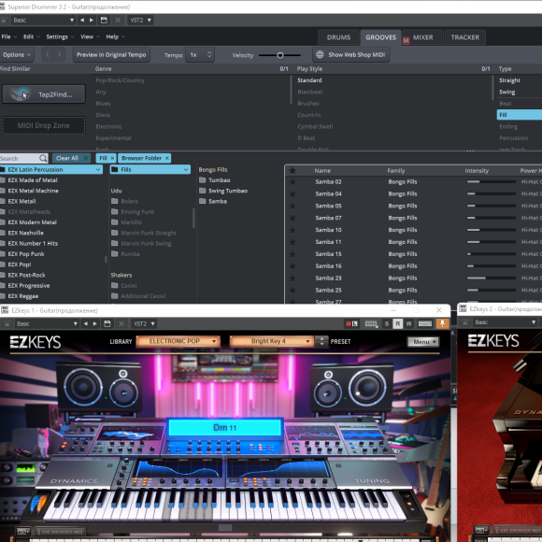Select the Swing type filter
Viewport: 542px width, 542px height.
tap(507, 92)
